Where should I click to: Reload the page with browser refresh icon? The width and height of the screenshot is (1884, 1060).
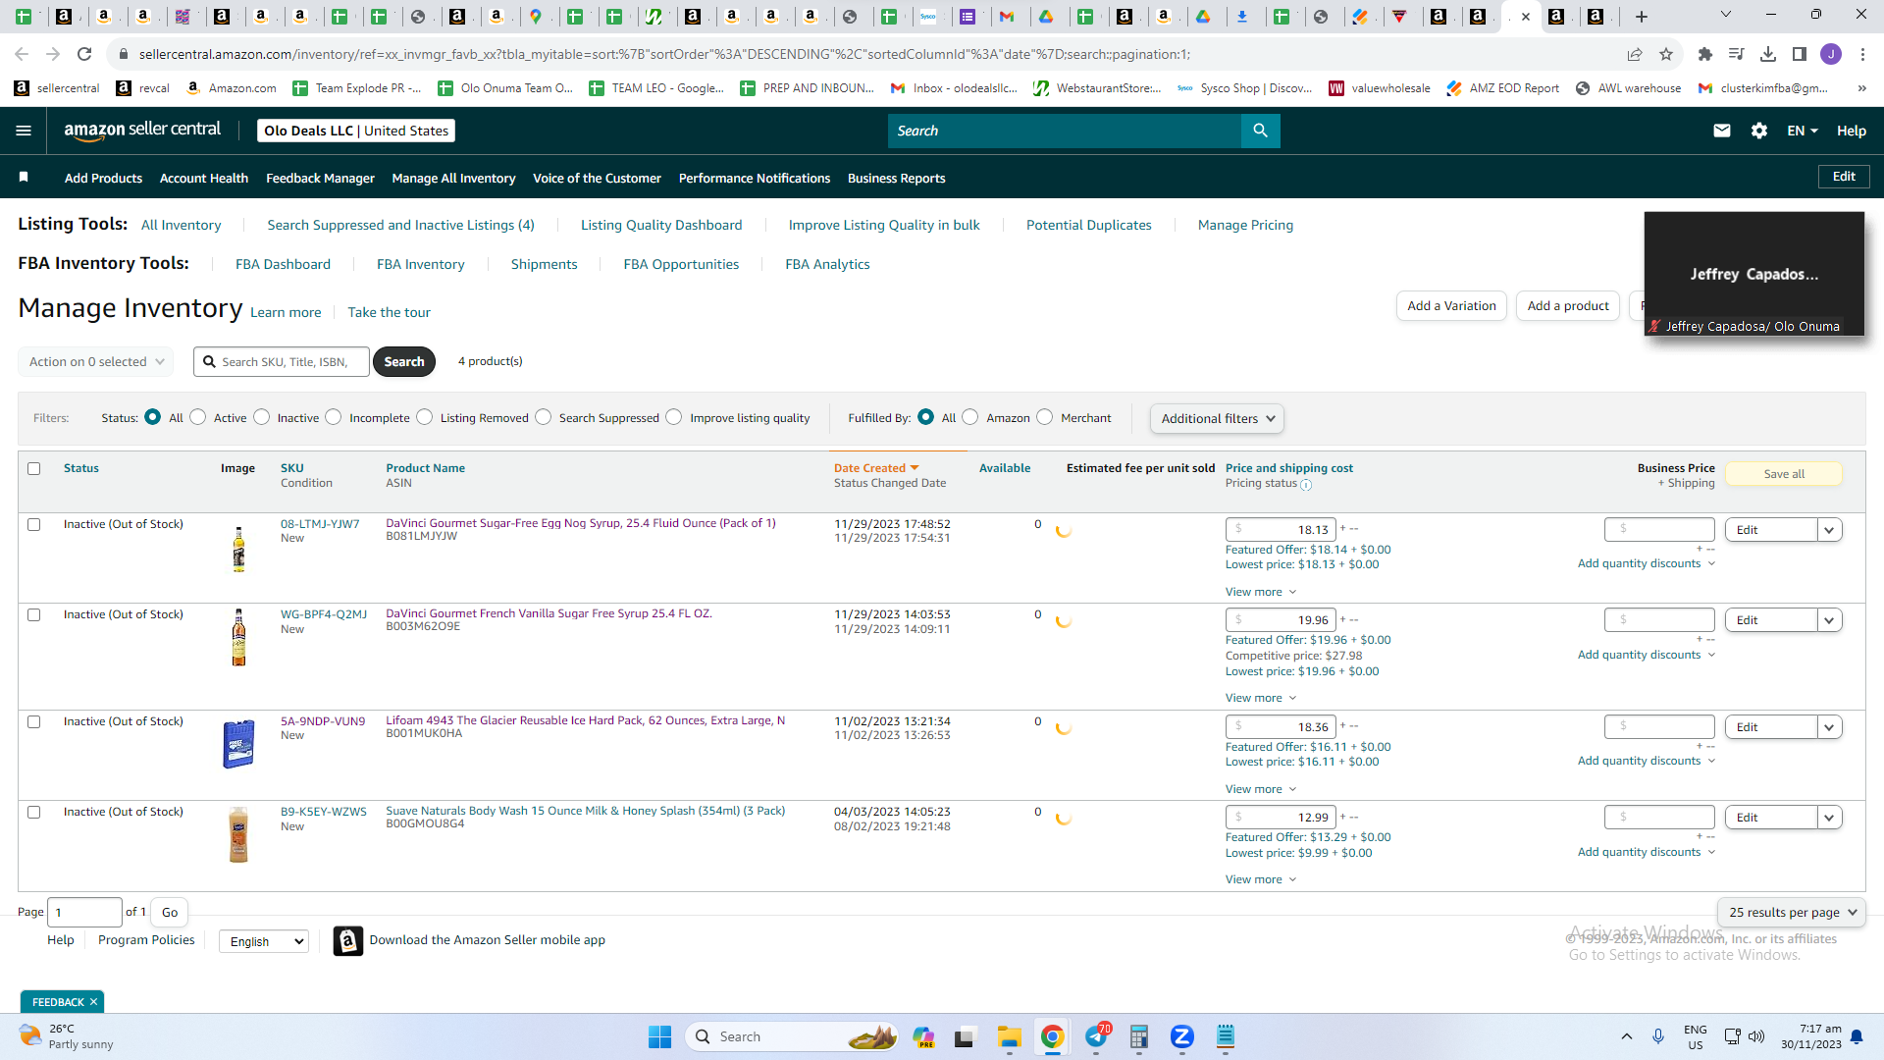tap(84, 54)
